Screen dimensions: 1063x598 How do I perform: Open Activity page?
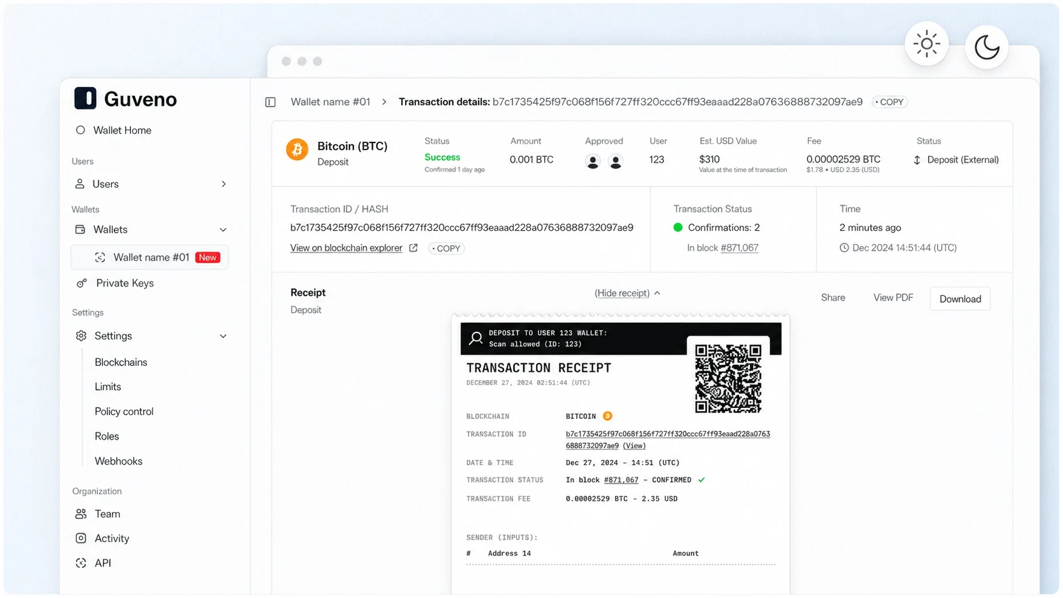[x=112, y=538]
